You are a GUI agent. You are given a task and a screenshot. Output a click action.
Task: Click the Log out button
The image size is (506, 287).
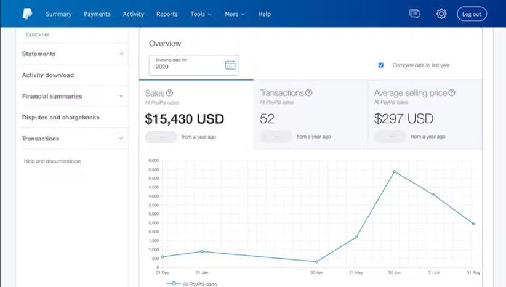click(x=472, y=14)
